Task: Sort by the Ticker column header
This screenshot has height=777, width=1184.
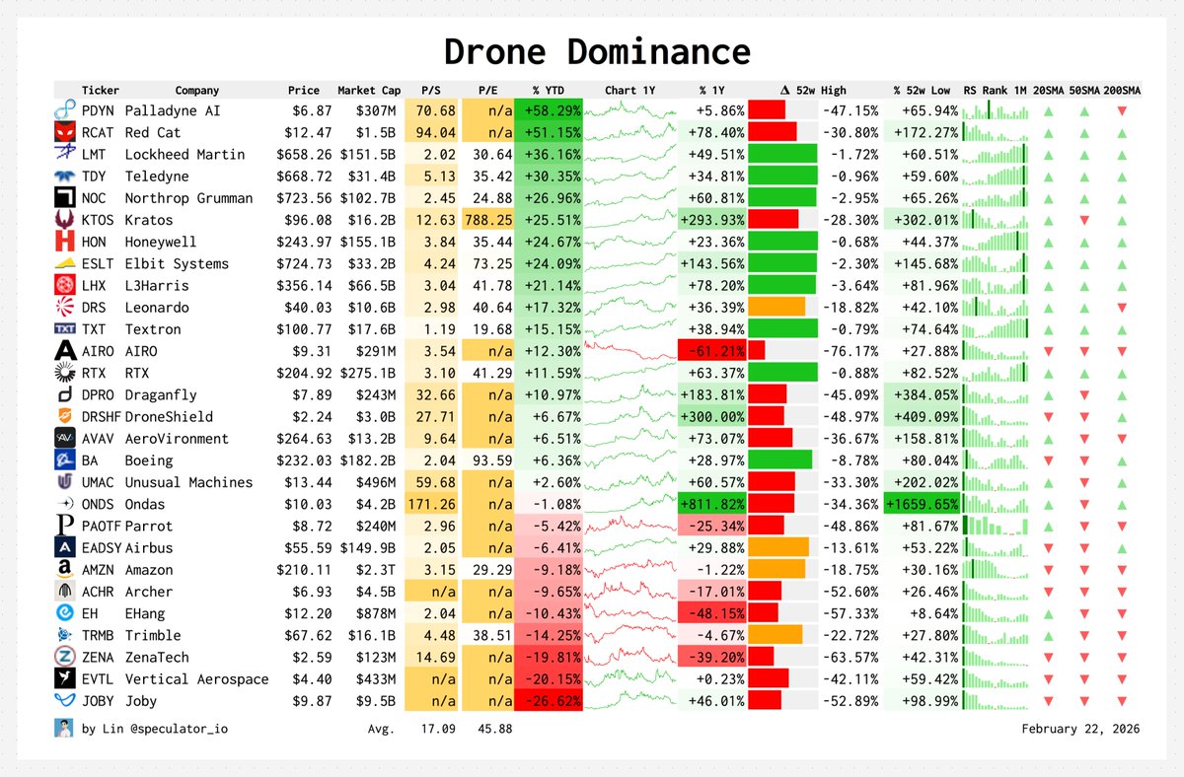Action: point(101,90)
